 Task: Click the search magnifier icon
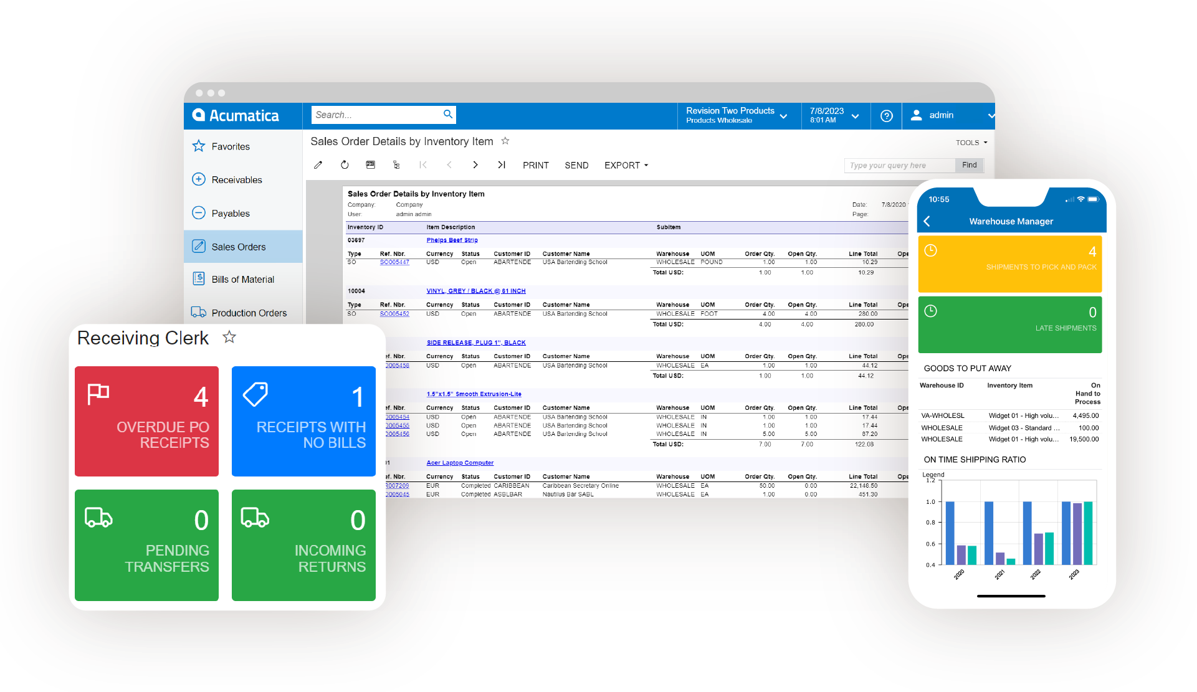tap(447, 115)
